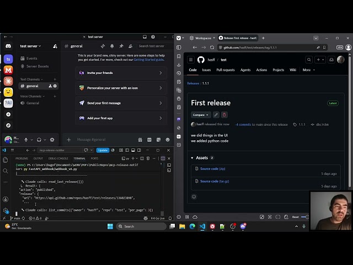Deafen Discord audio with headphone icon
The image size is (353, 265).
tap(39, 140)
